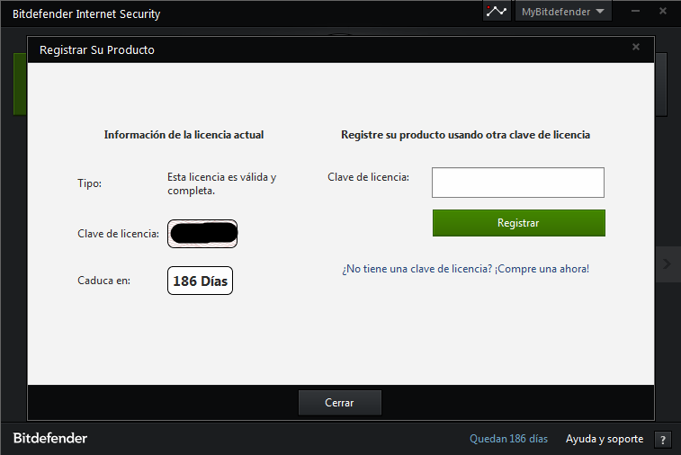The height and width of the screenshot is (455, 681).
Task: Click the 186 Días expiration box
Action: point(201,281)
